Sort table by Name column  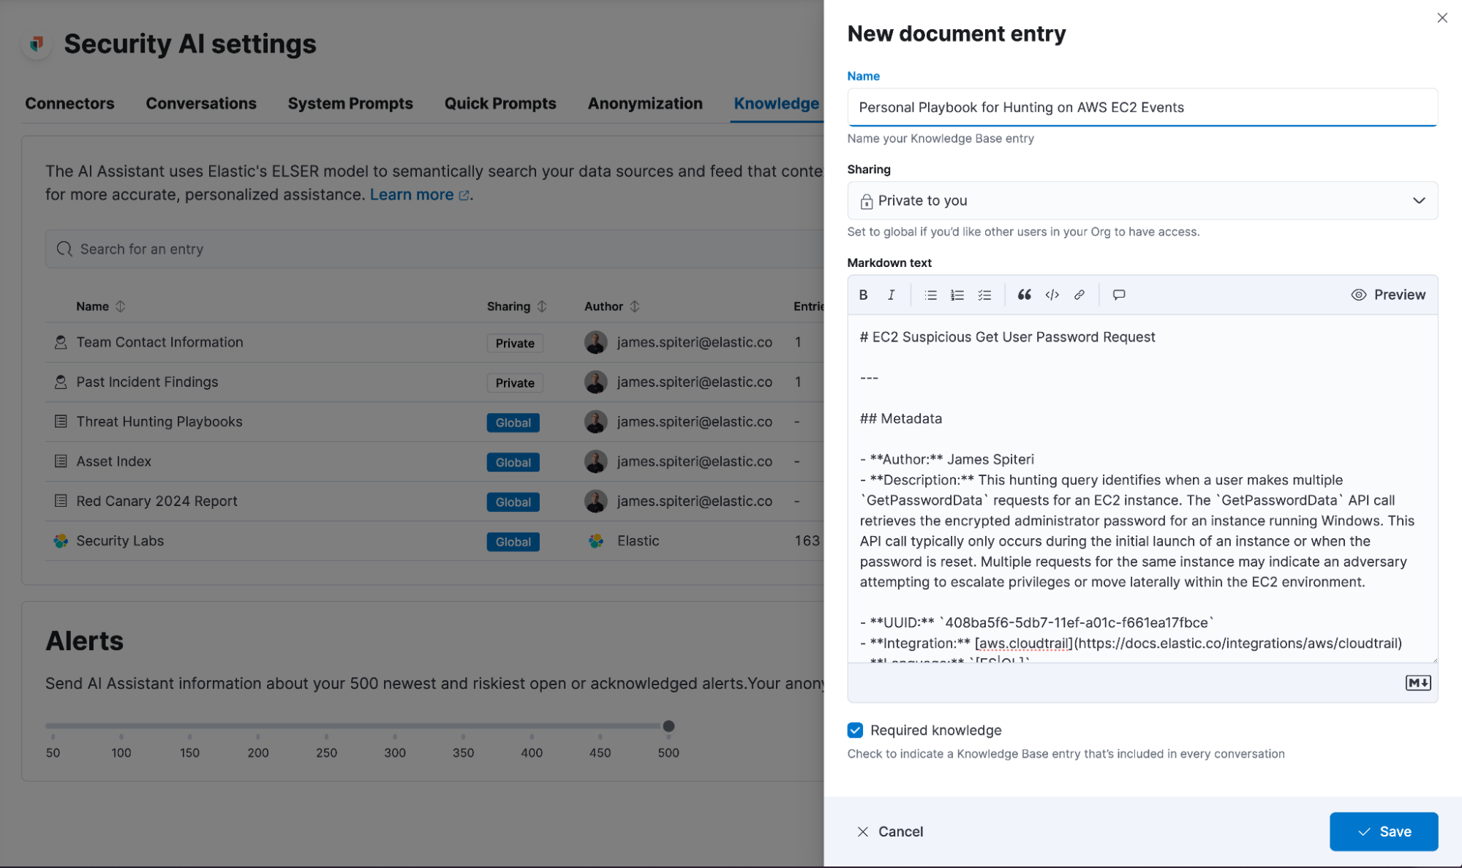coord(101,306)
